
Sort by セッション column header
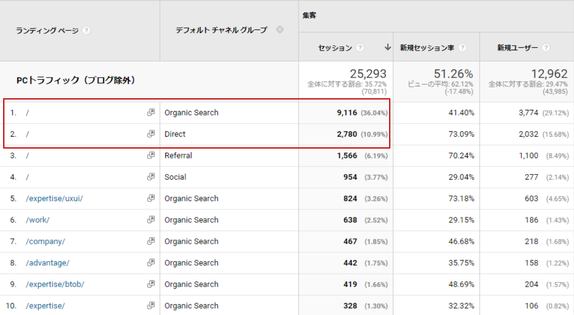coord(335,48)
